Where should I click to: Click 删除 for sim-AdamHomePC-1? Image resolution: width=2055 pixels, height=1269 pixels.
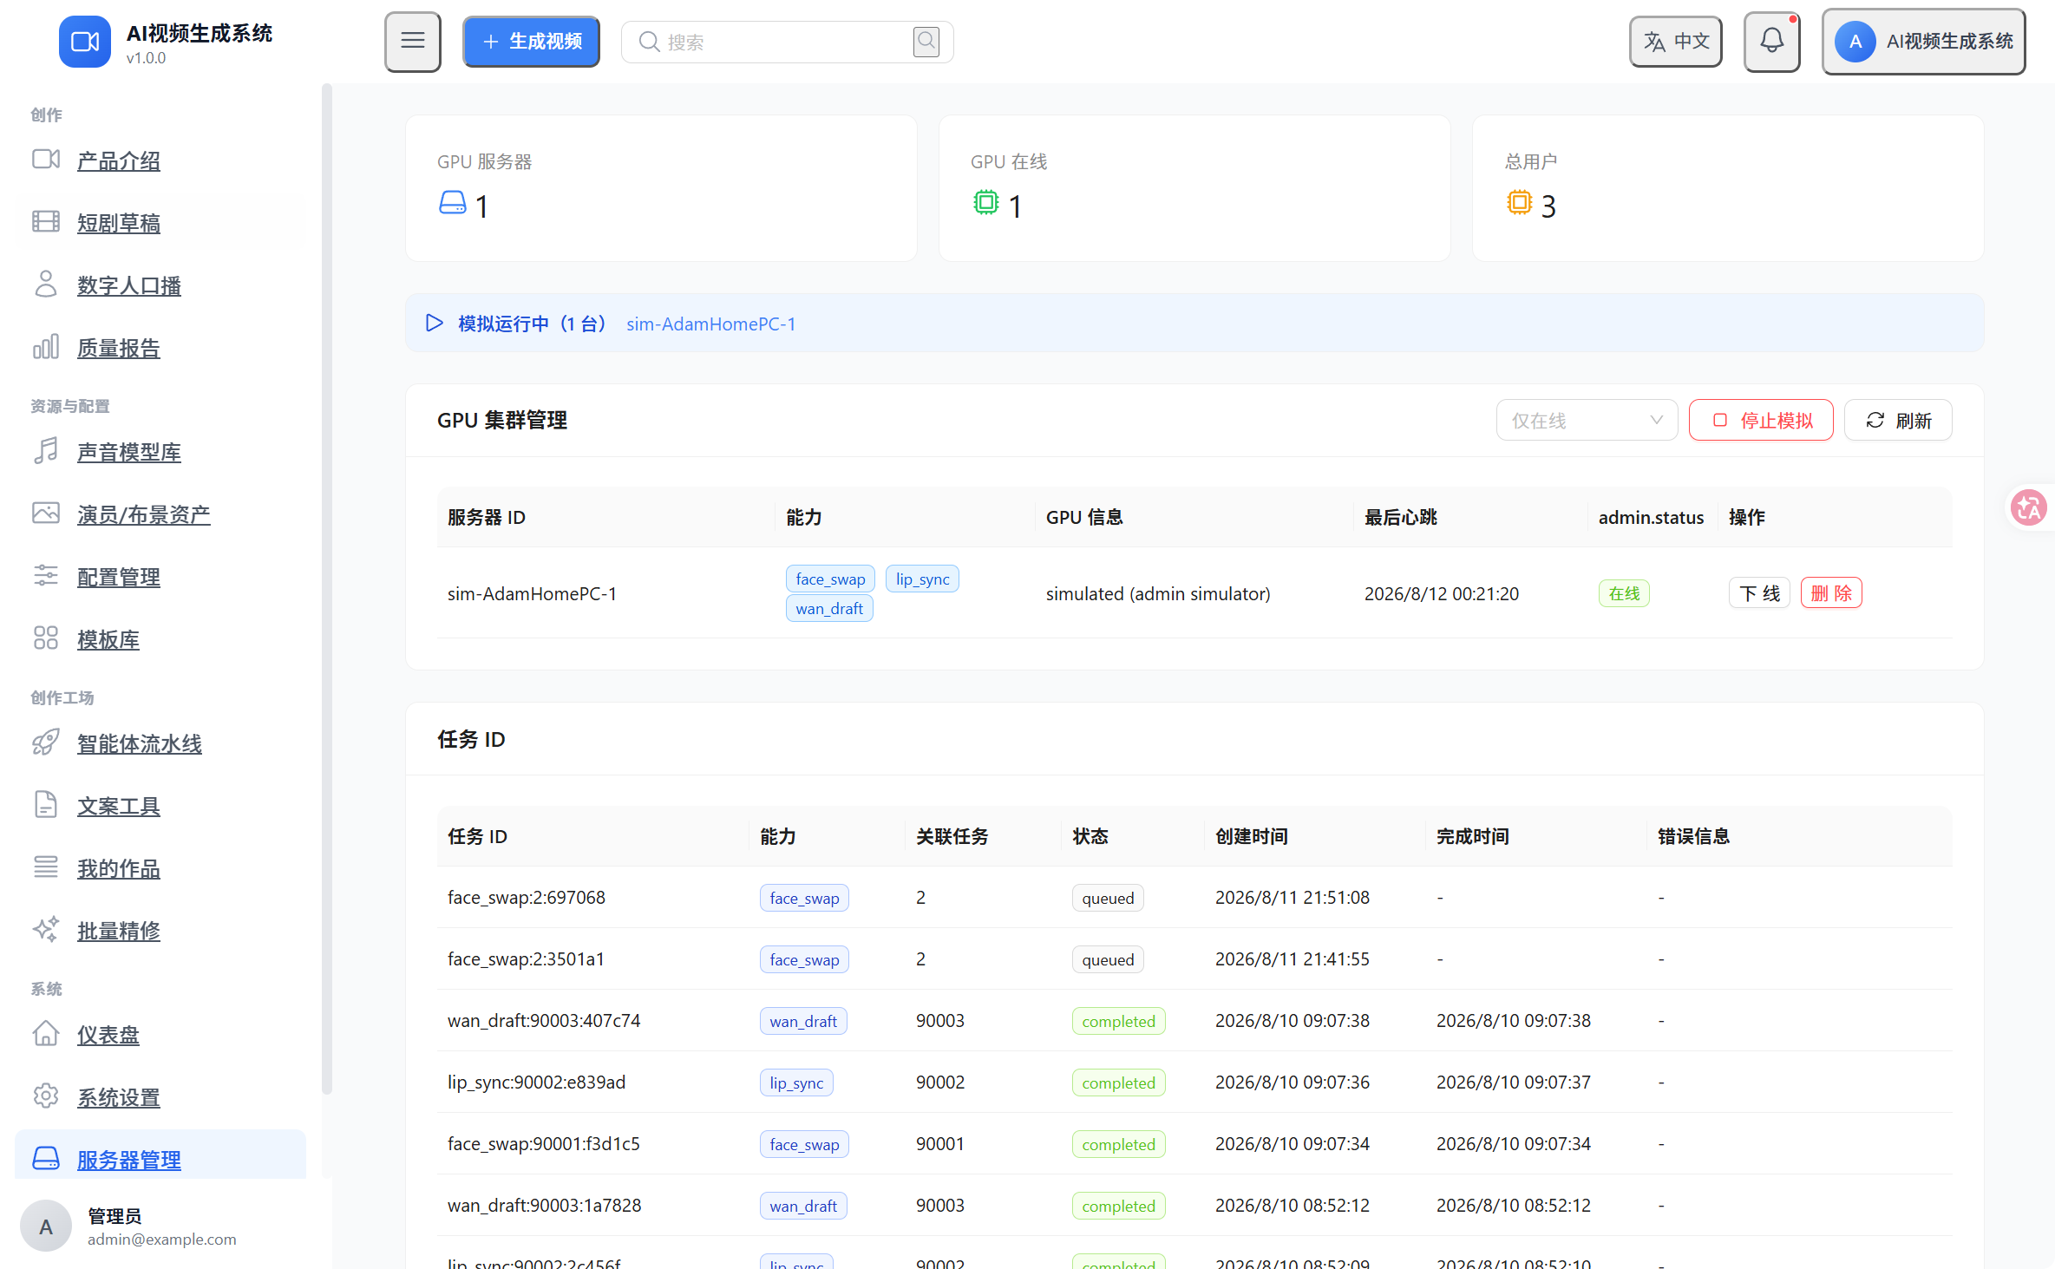[x=1831, y=593]
